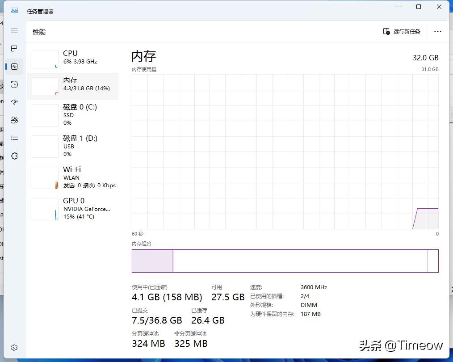This screenshot has width=453, height=362.
Task: Select the CPU performance entry
Action: [74, 58]
